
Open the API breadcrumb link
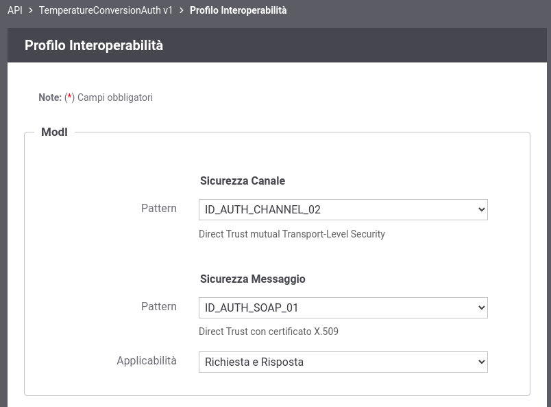point(15,10)
